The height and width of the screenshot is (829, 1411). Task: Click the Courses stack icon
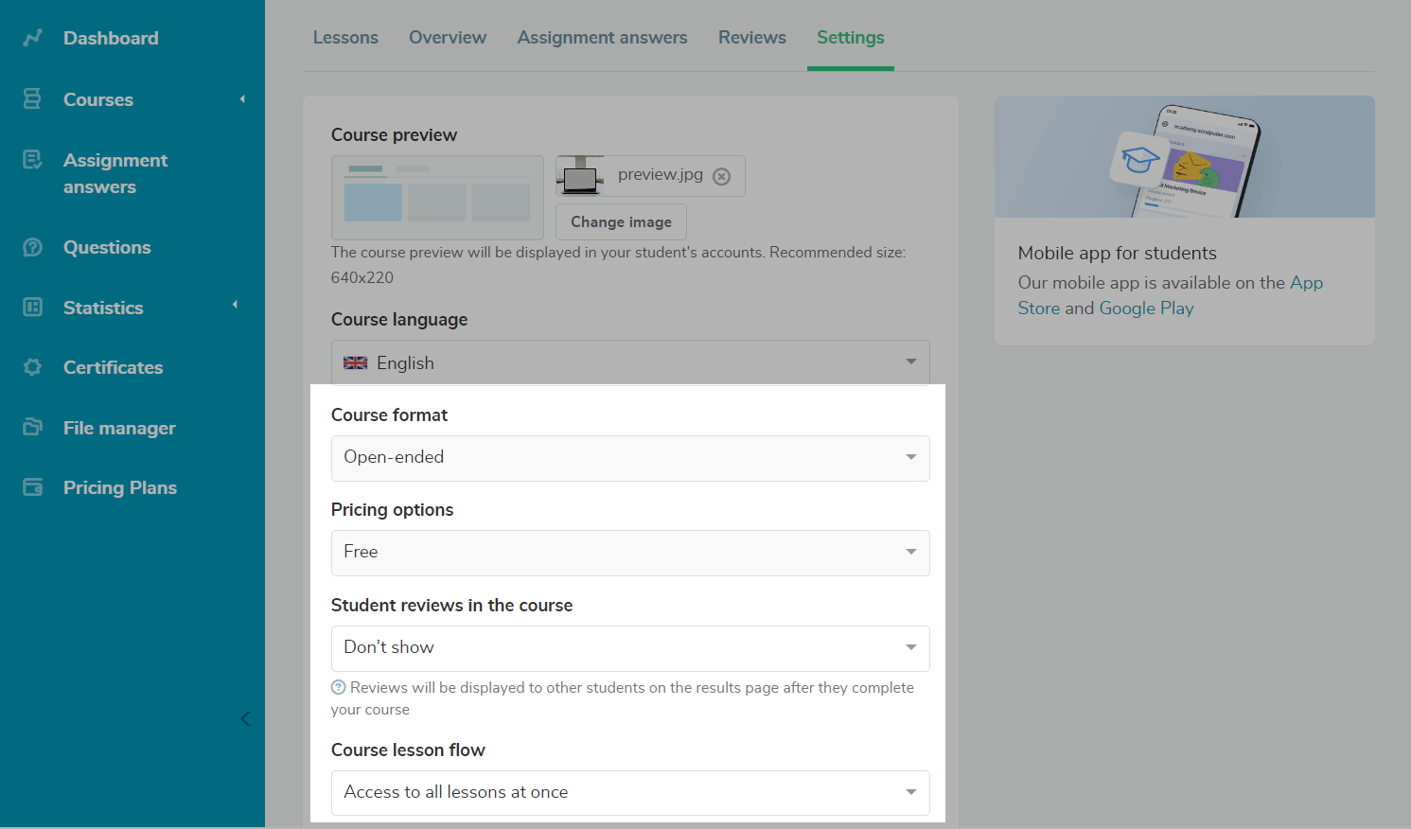(32, 98)
